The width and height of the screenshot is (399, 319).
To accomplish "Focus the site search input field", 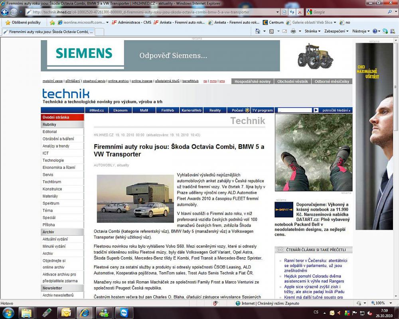I will click(294, 110).
